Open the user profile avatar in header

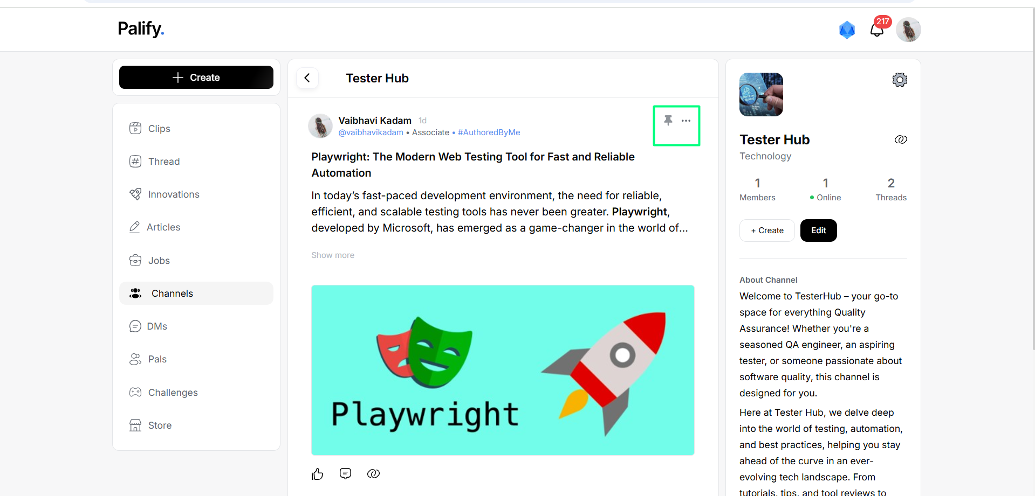coord(908,30)
